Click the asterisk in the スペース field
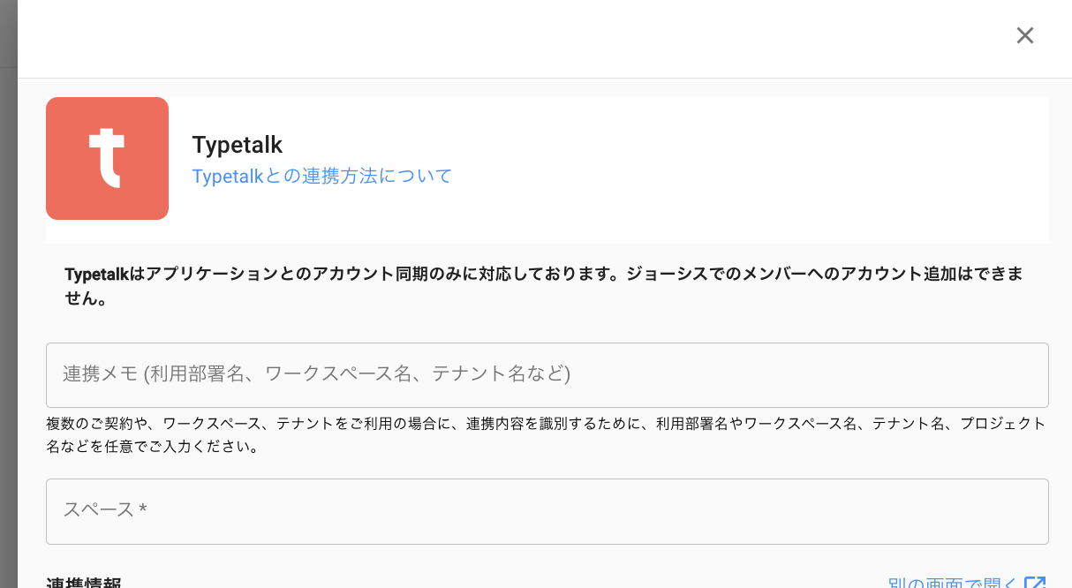1072x588 pixels. (x=143, y=510)
